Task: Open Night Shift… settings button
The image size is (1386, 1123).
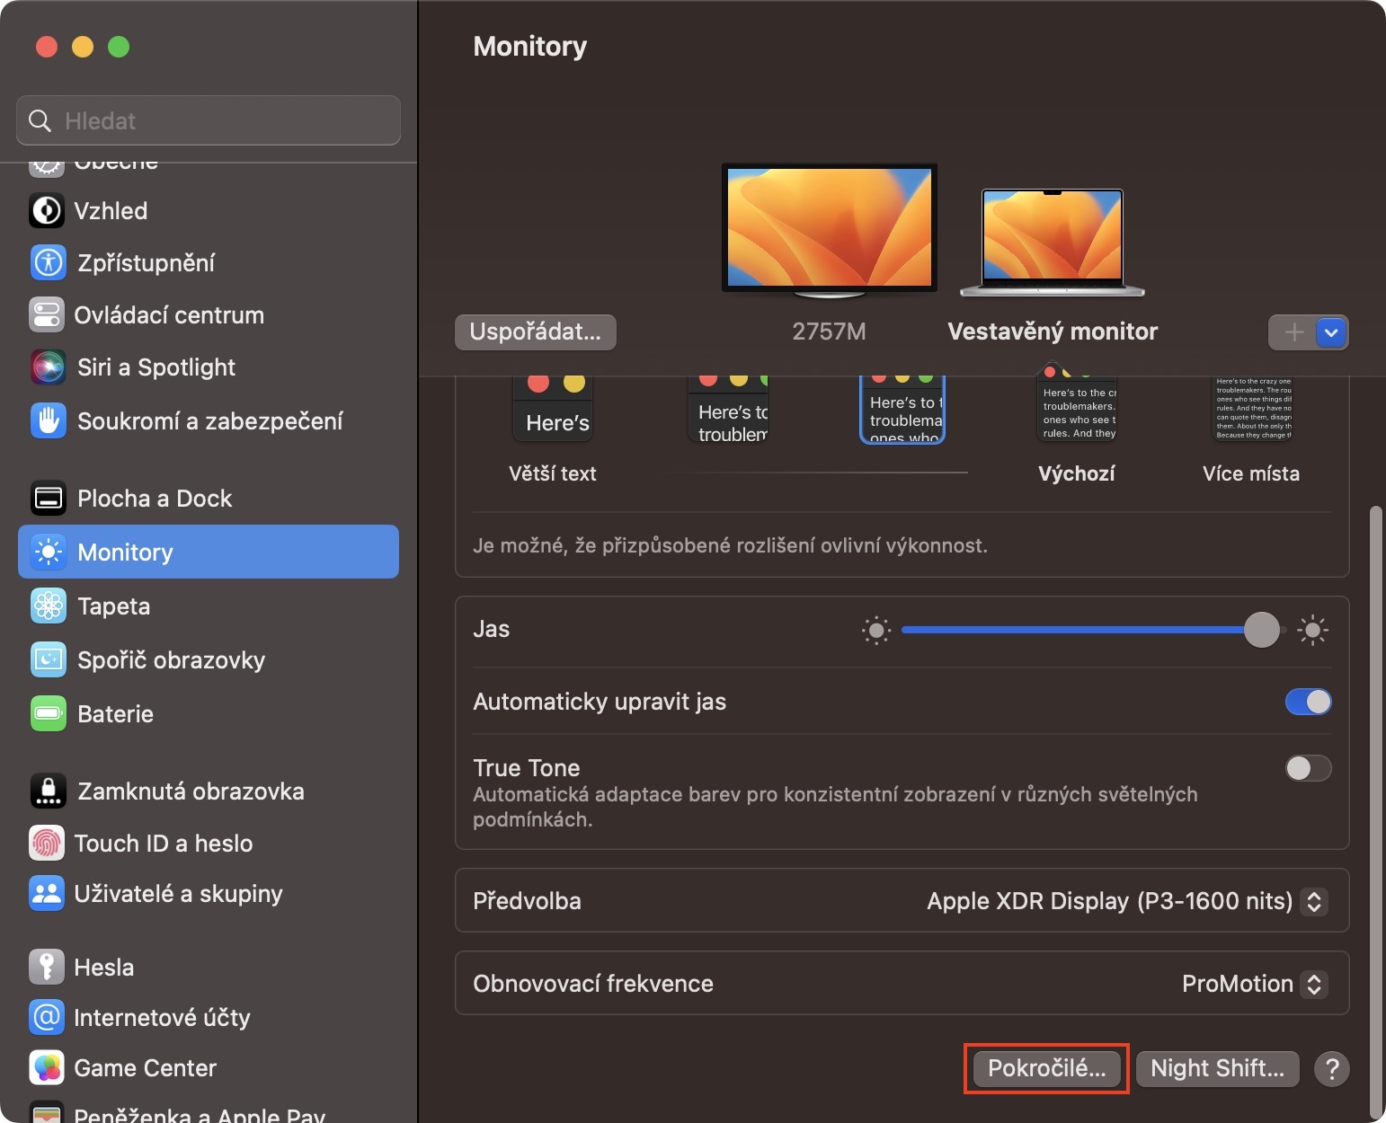Action: (1217, 1068)
